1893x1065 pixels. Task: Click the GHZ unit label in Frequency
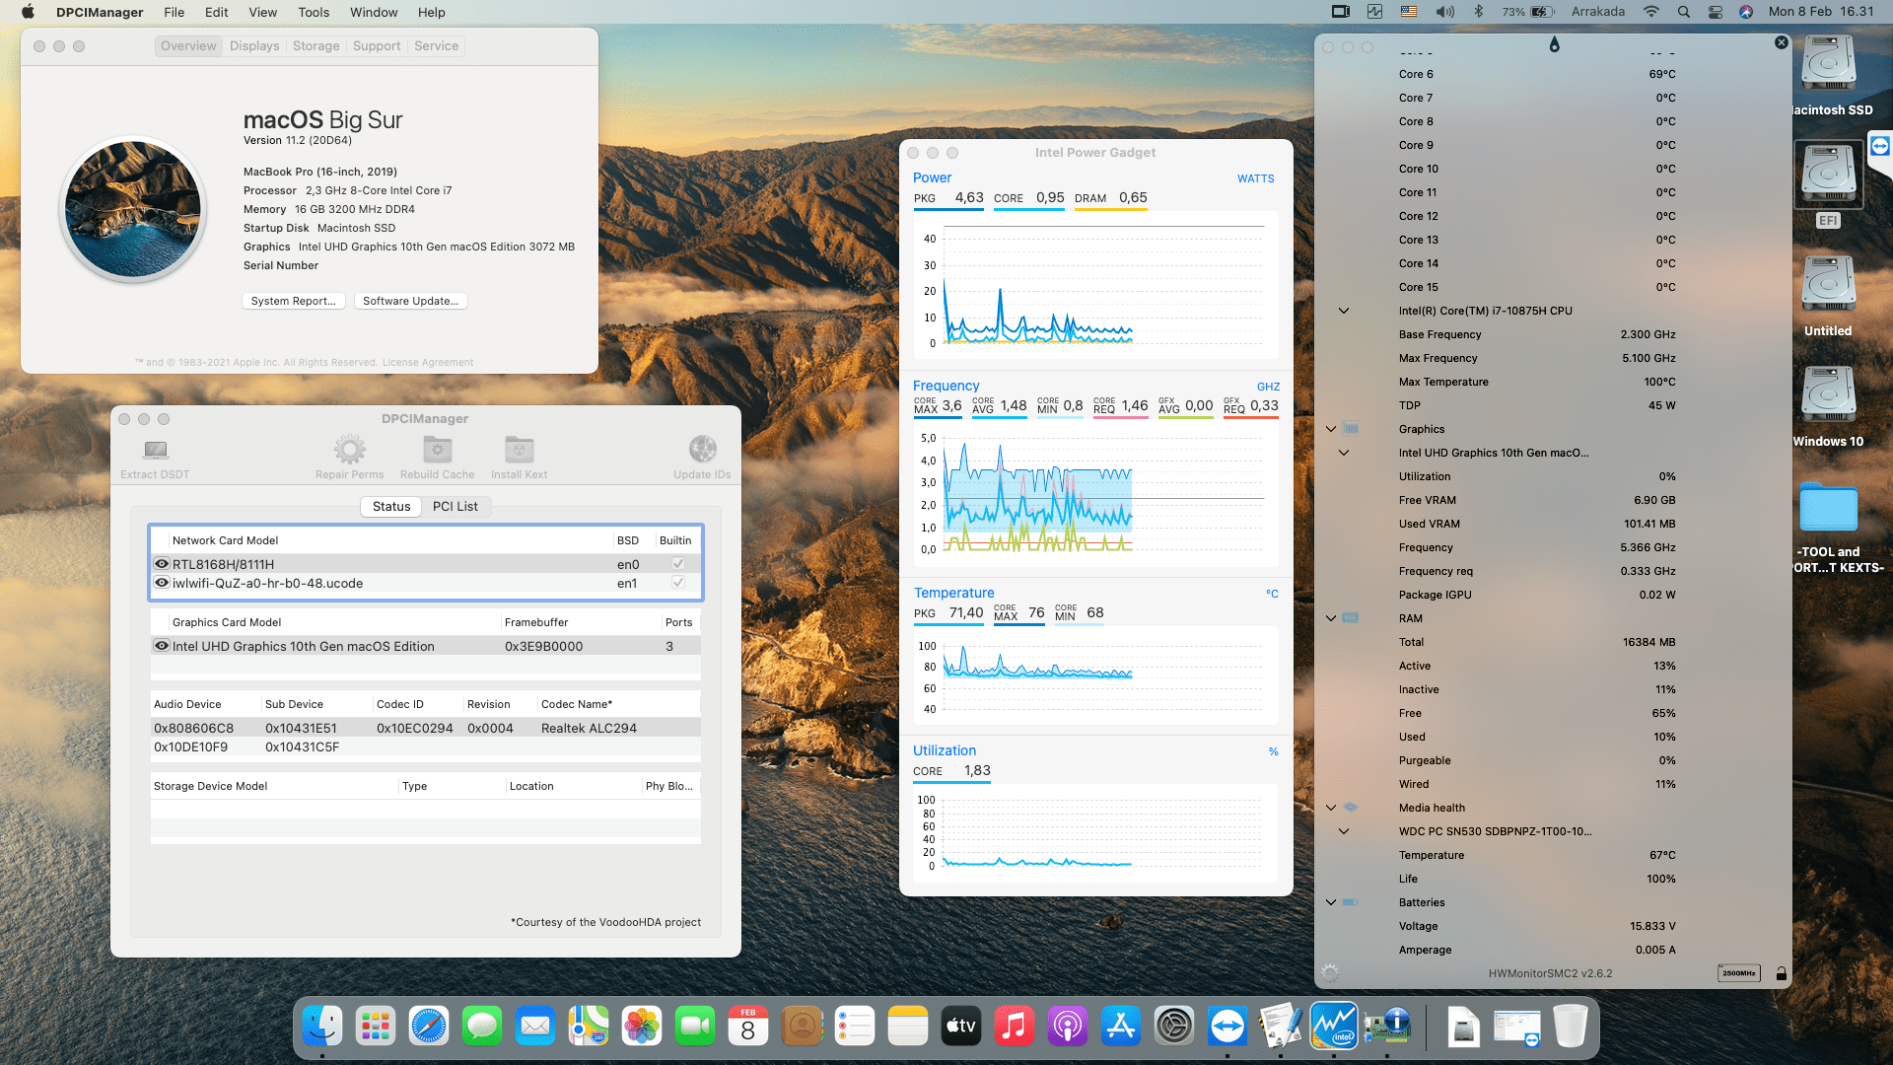pyautogui.click(x=1268, y=387)
